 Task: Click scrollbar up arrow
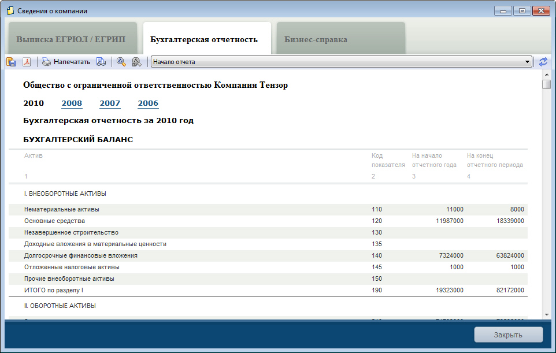[x=546, y=75]
